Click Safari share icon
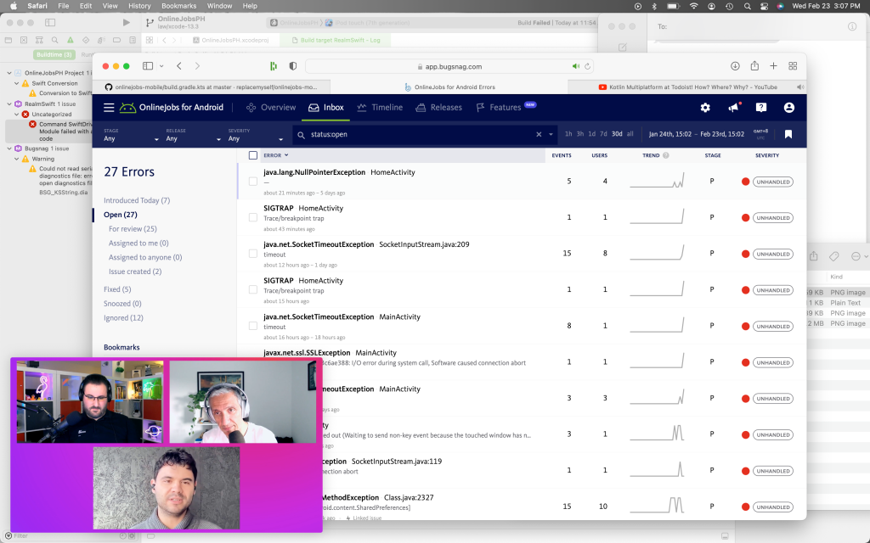The height and width of the screenshot is (543, 870). pyautogui.click(x=754, y=66)
